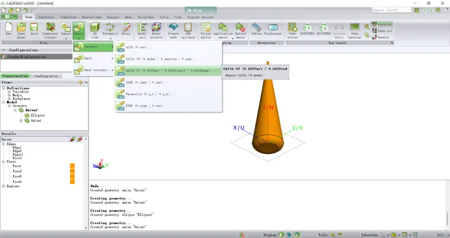Switch to the Configuration tree tab
450x238 pixels.
pos(46,76)
